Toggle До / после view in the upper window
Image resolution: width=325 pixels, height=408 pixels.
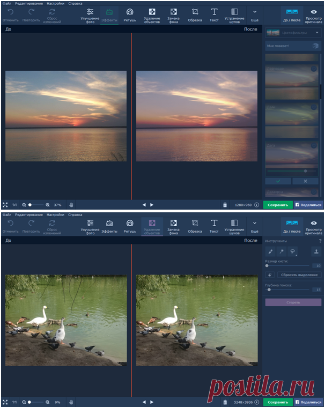pos(292,14)
